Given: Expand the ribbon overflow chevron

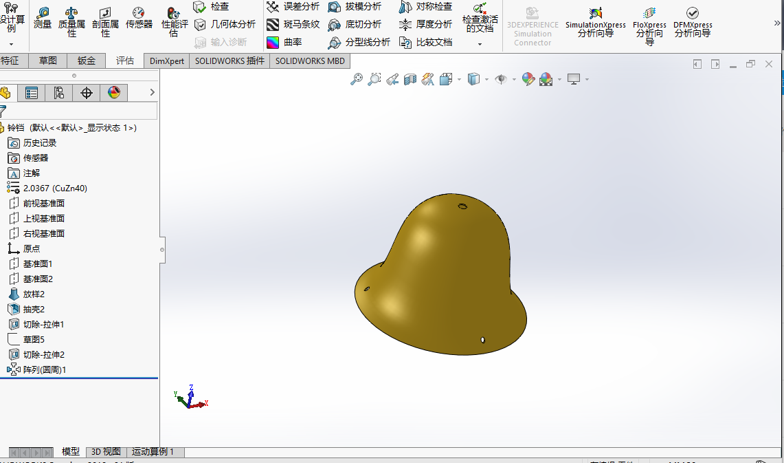Looking at the screenshot, I should coord(777,23).
